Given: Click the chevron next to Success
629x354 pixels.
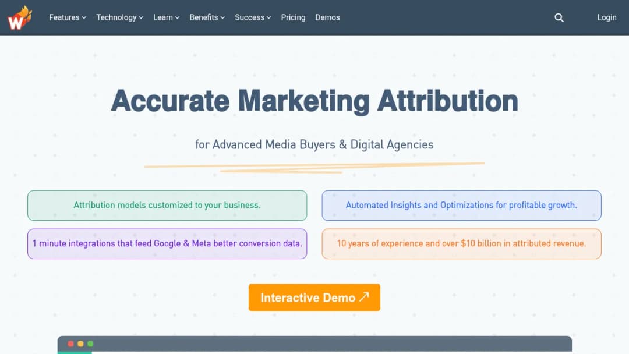Looking at the screenshot, I should [x=268, y=17].
